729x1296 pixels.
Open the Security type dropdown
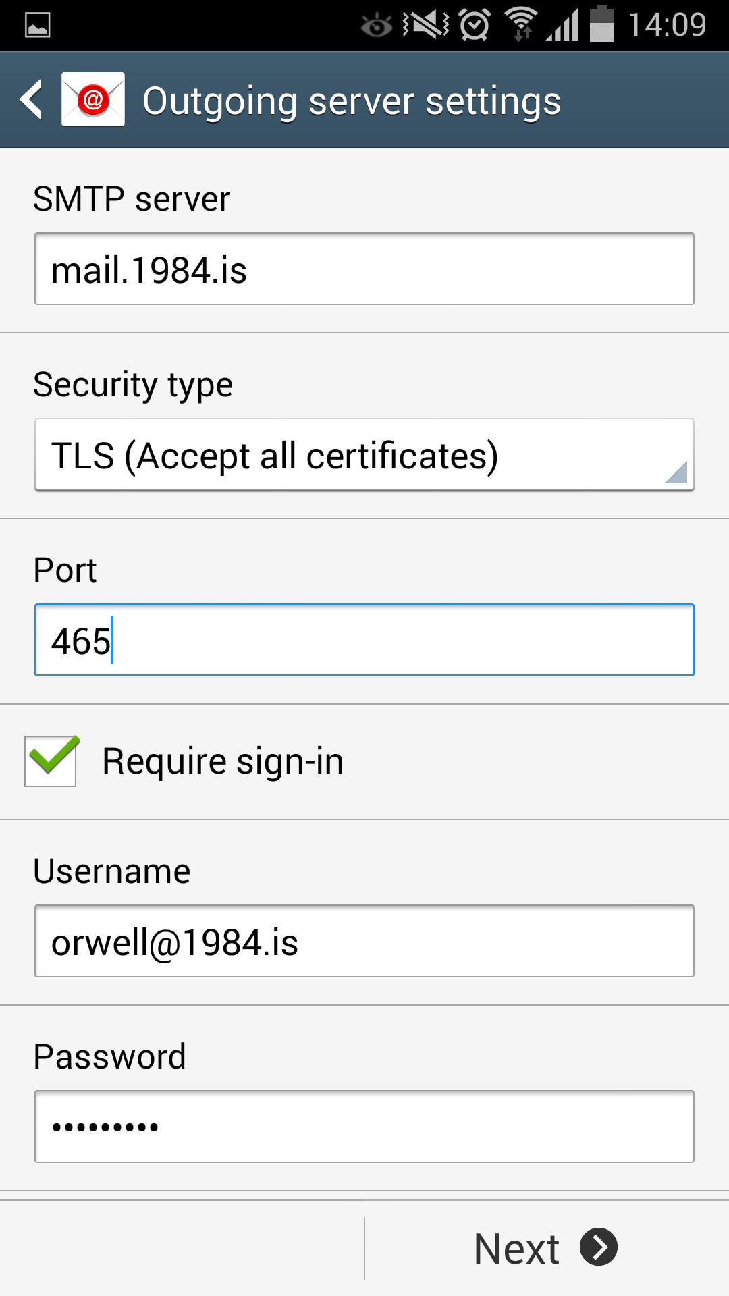364,455
